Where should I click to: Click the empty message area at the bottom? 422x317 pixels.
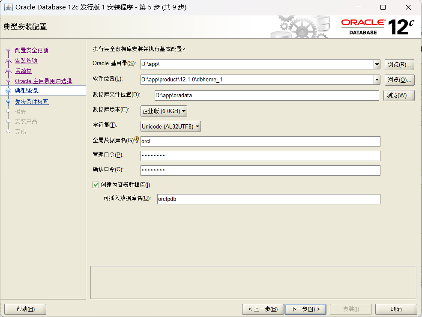tap(253, 283)
